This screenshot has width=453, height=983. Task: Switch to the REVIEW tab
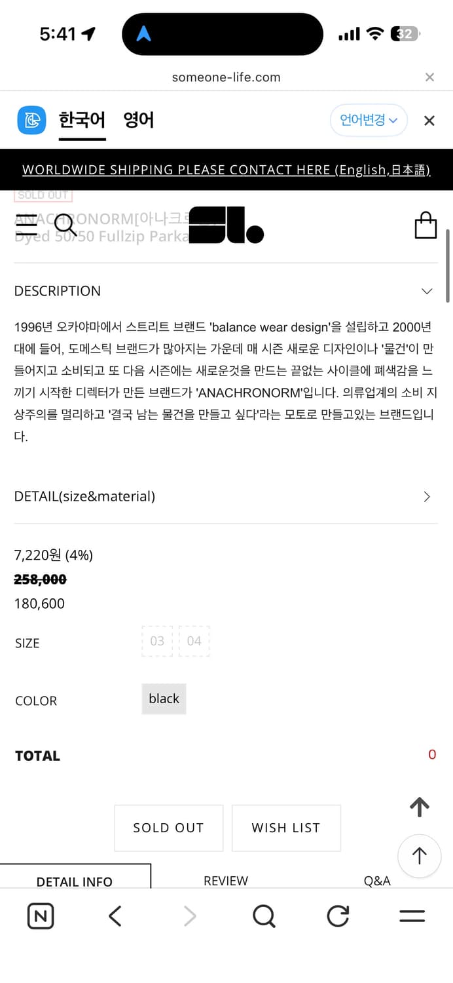(x=226, y=881)
